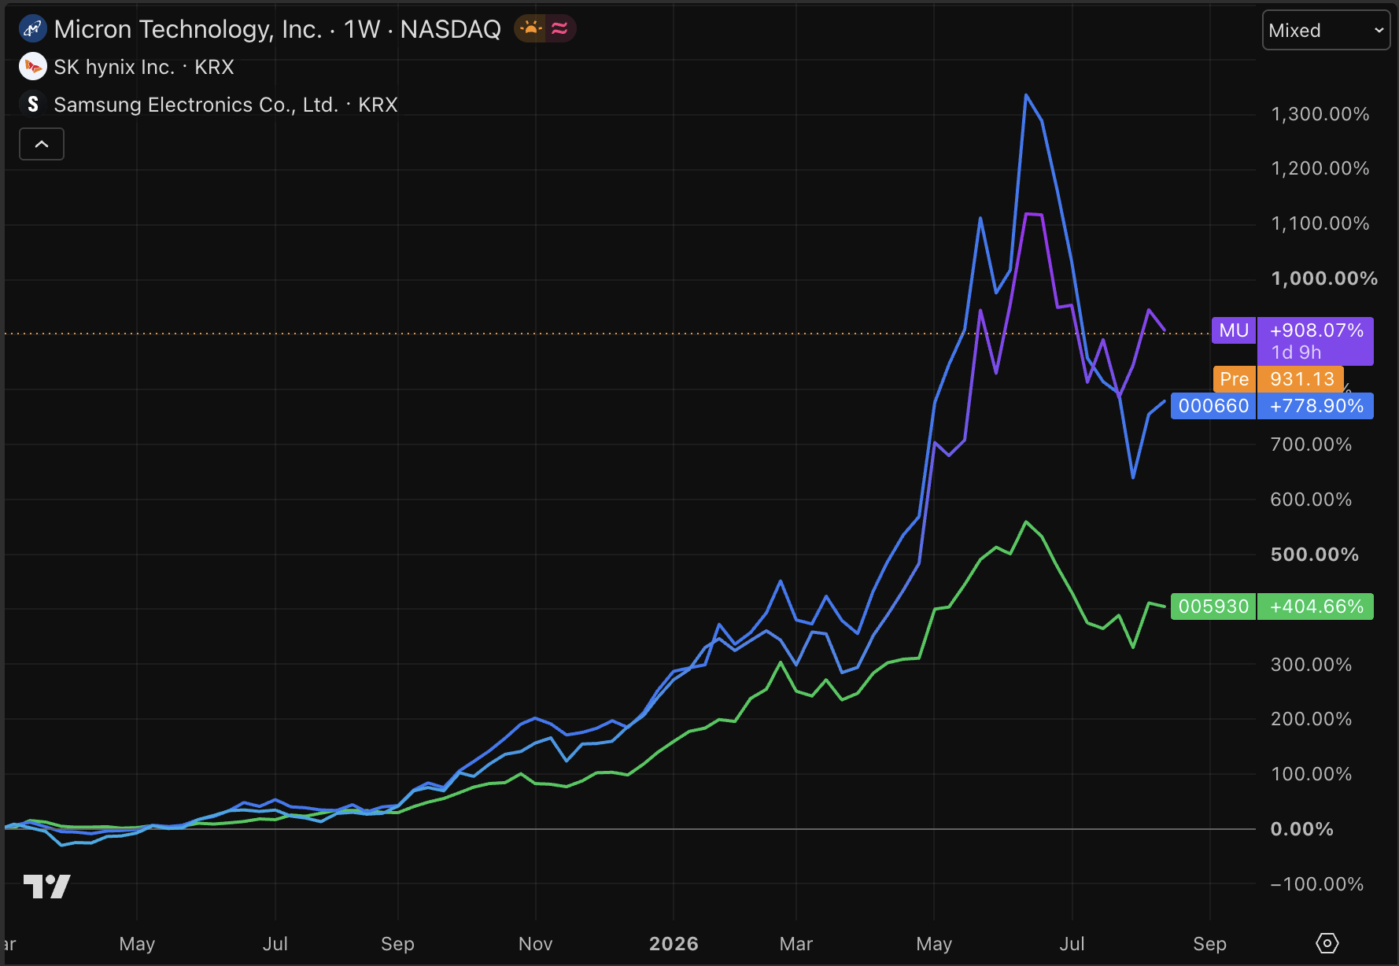Click the pink approximate-data wave icon

(x=559, y=29)
